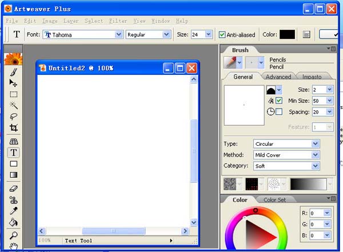Open the Spacing dropdown
The image size is (343, 252).
(x=329, y=112)
